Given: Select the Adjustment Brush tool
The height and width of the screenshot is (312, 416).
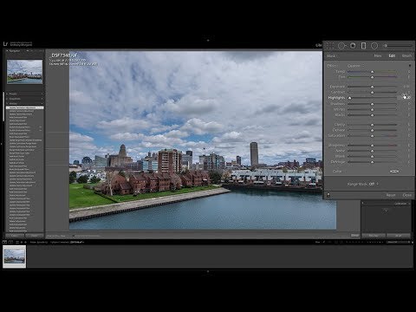Looking at the screenshot, I should pos(398,46).
